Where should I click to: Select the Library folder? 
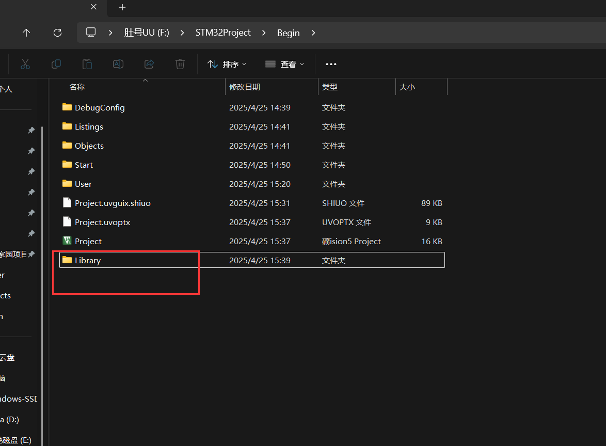coord(252,260)
